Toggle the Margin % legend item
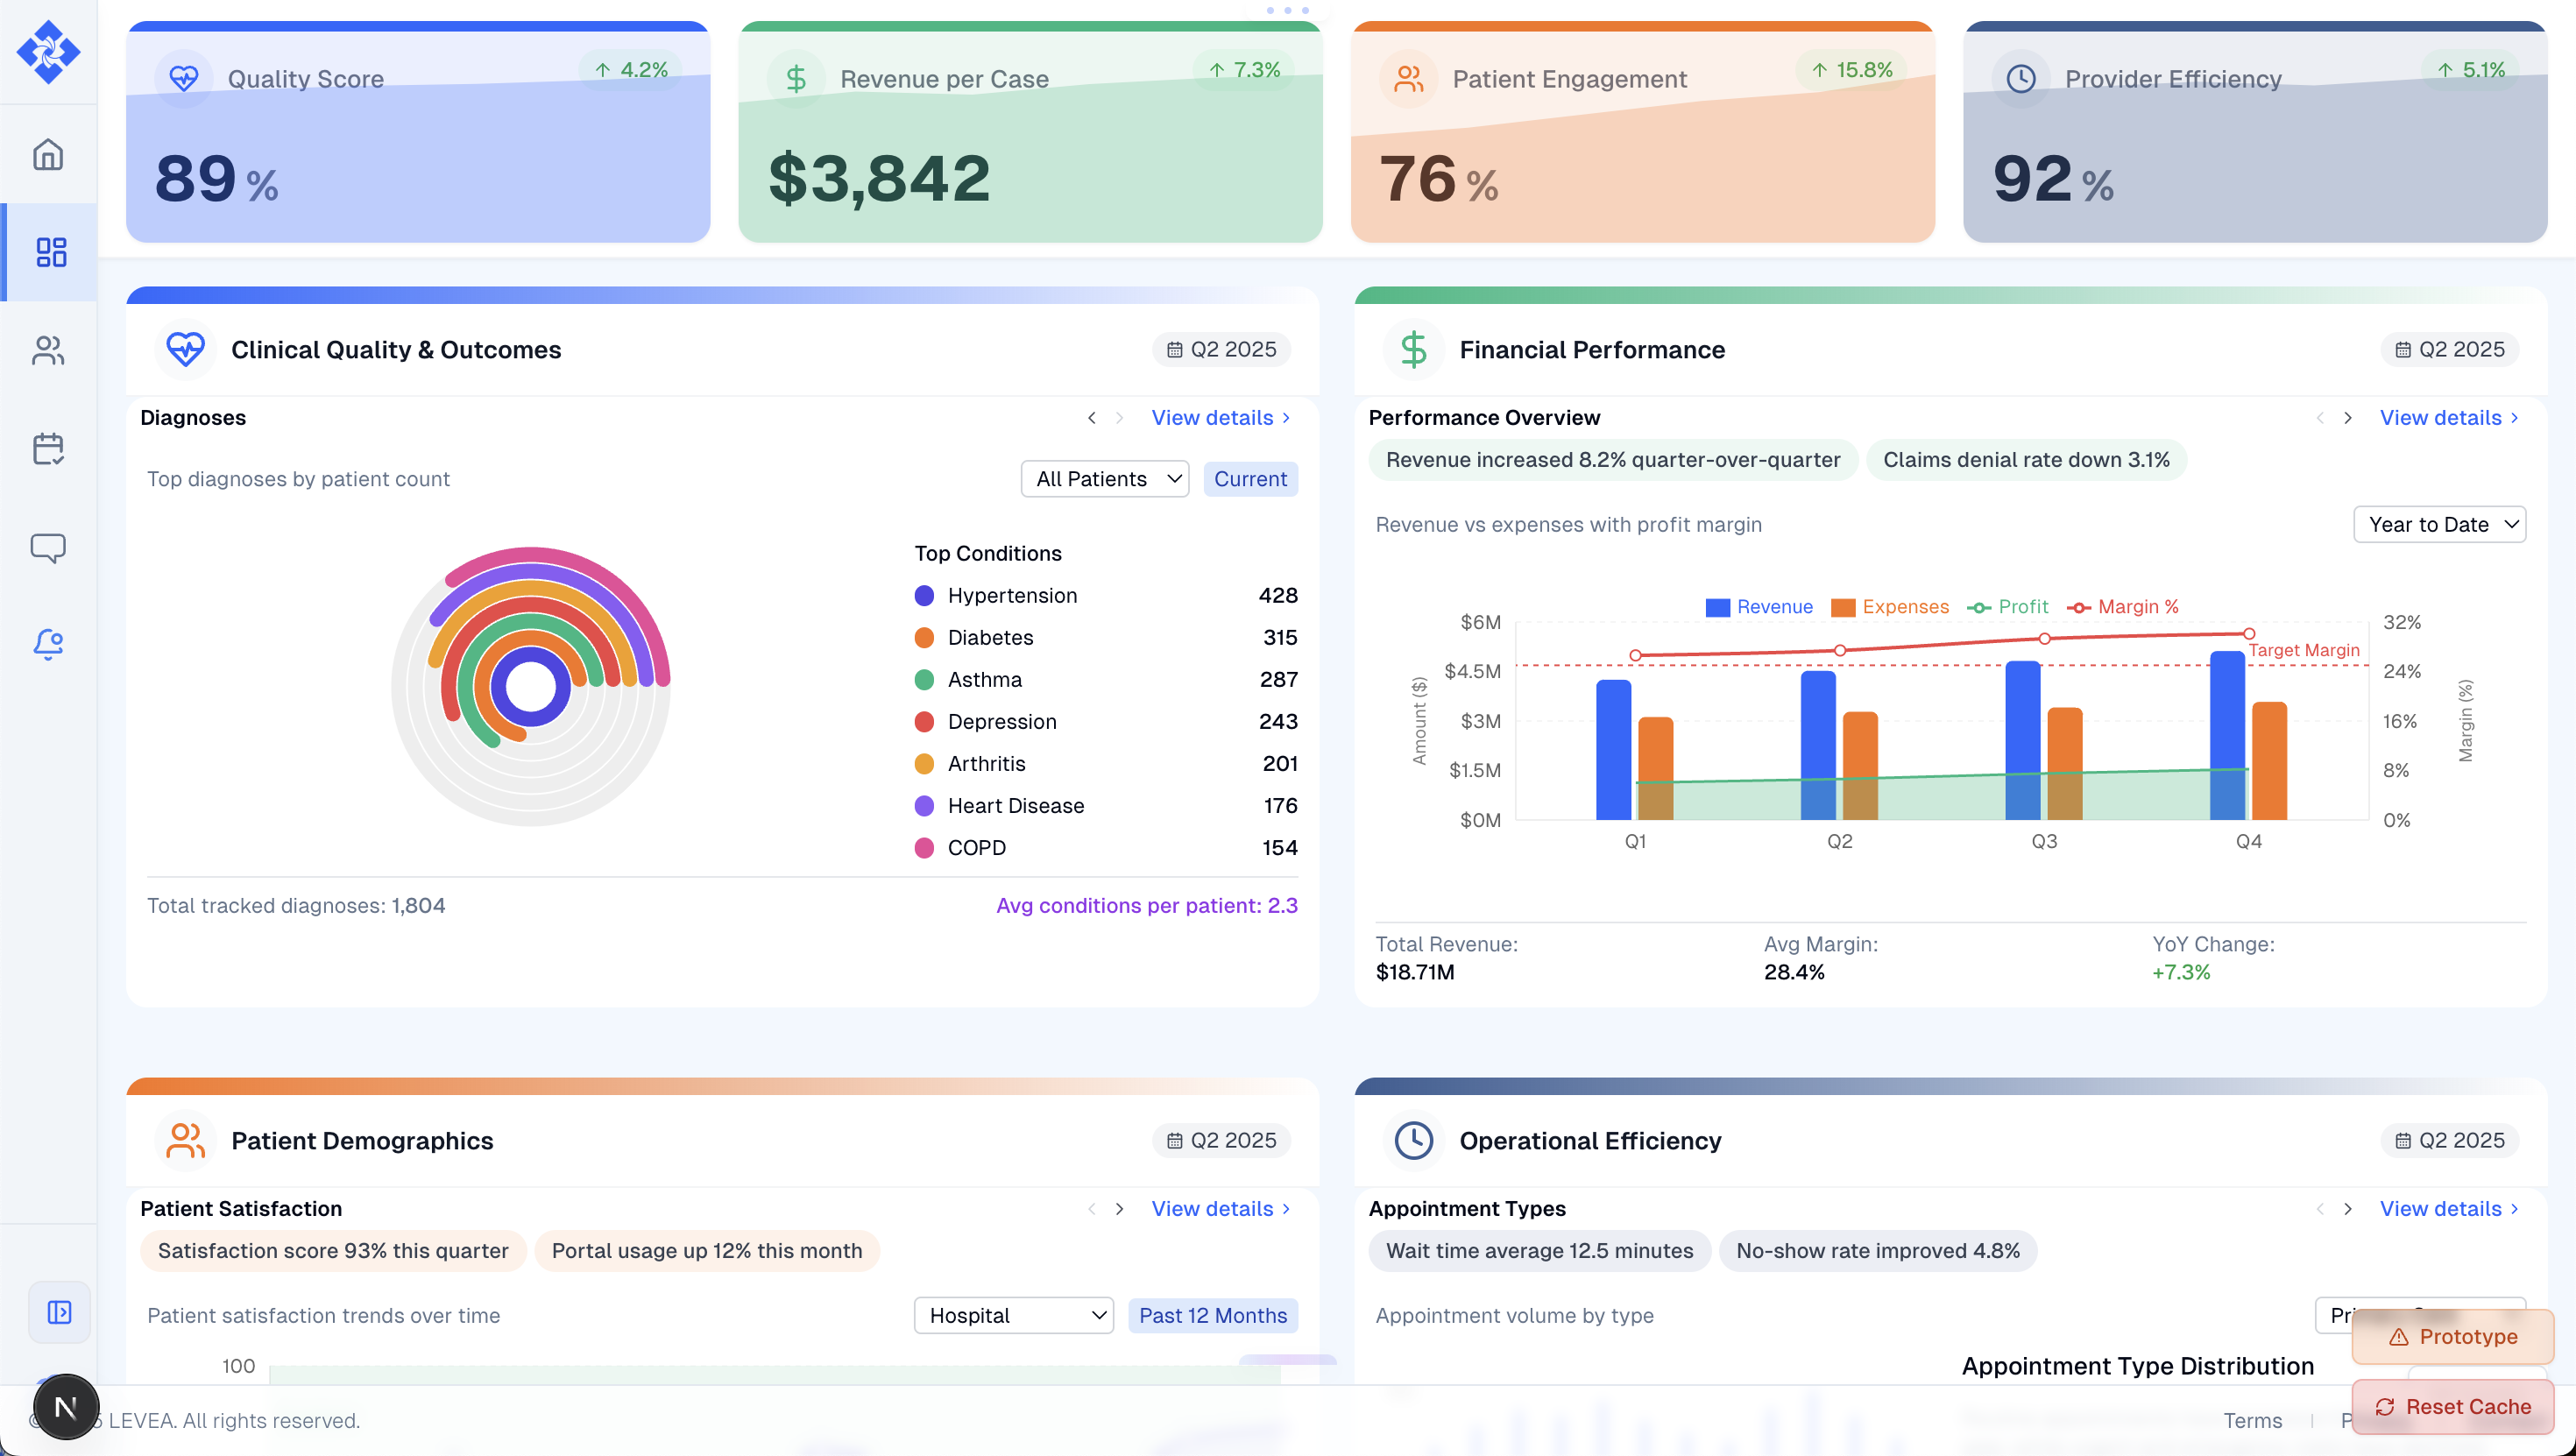2576x1456 pixels. (2123, 607)
